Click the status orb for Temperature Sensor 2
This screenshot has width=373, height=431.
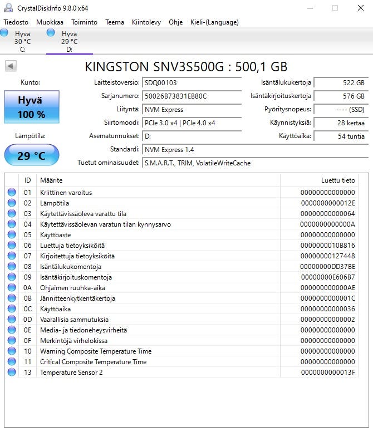point(12,373)
